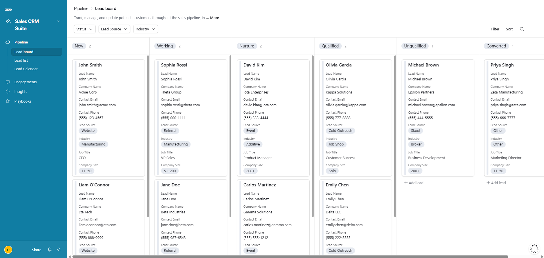Expand the description with the More link

coord(212,18)
